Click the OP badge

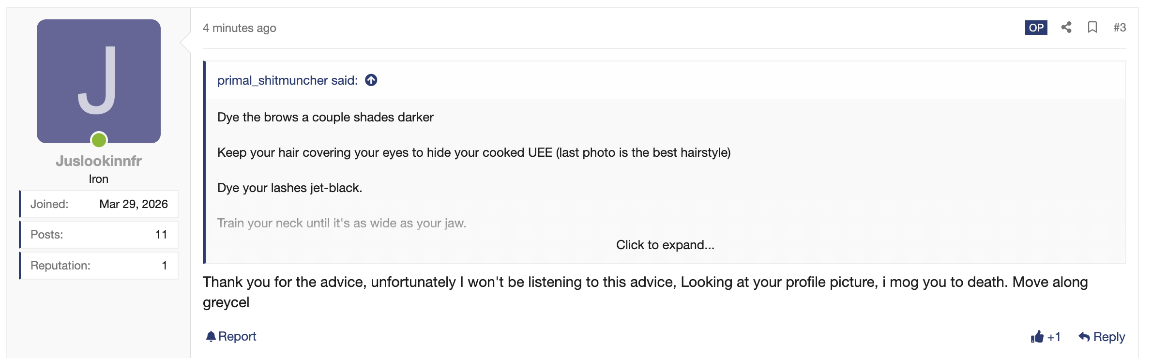coord(1036,28)
